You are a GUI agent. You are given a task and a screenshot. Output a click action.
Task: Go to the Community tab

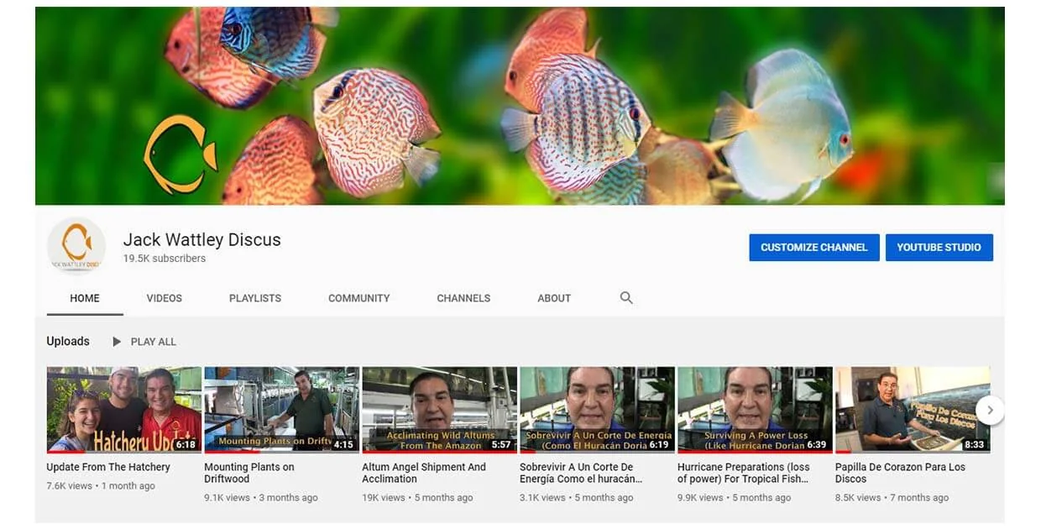tap(359, 298)
